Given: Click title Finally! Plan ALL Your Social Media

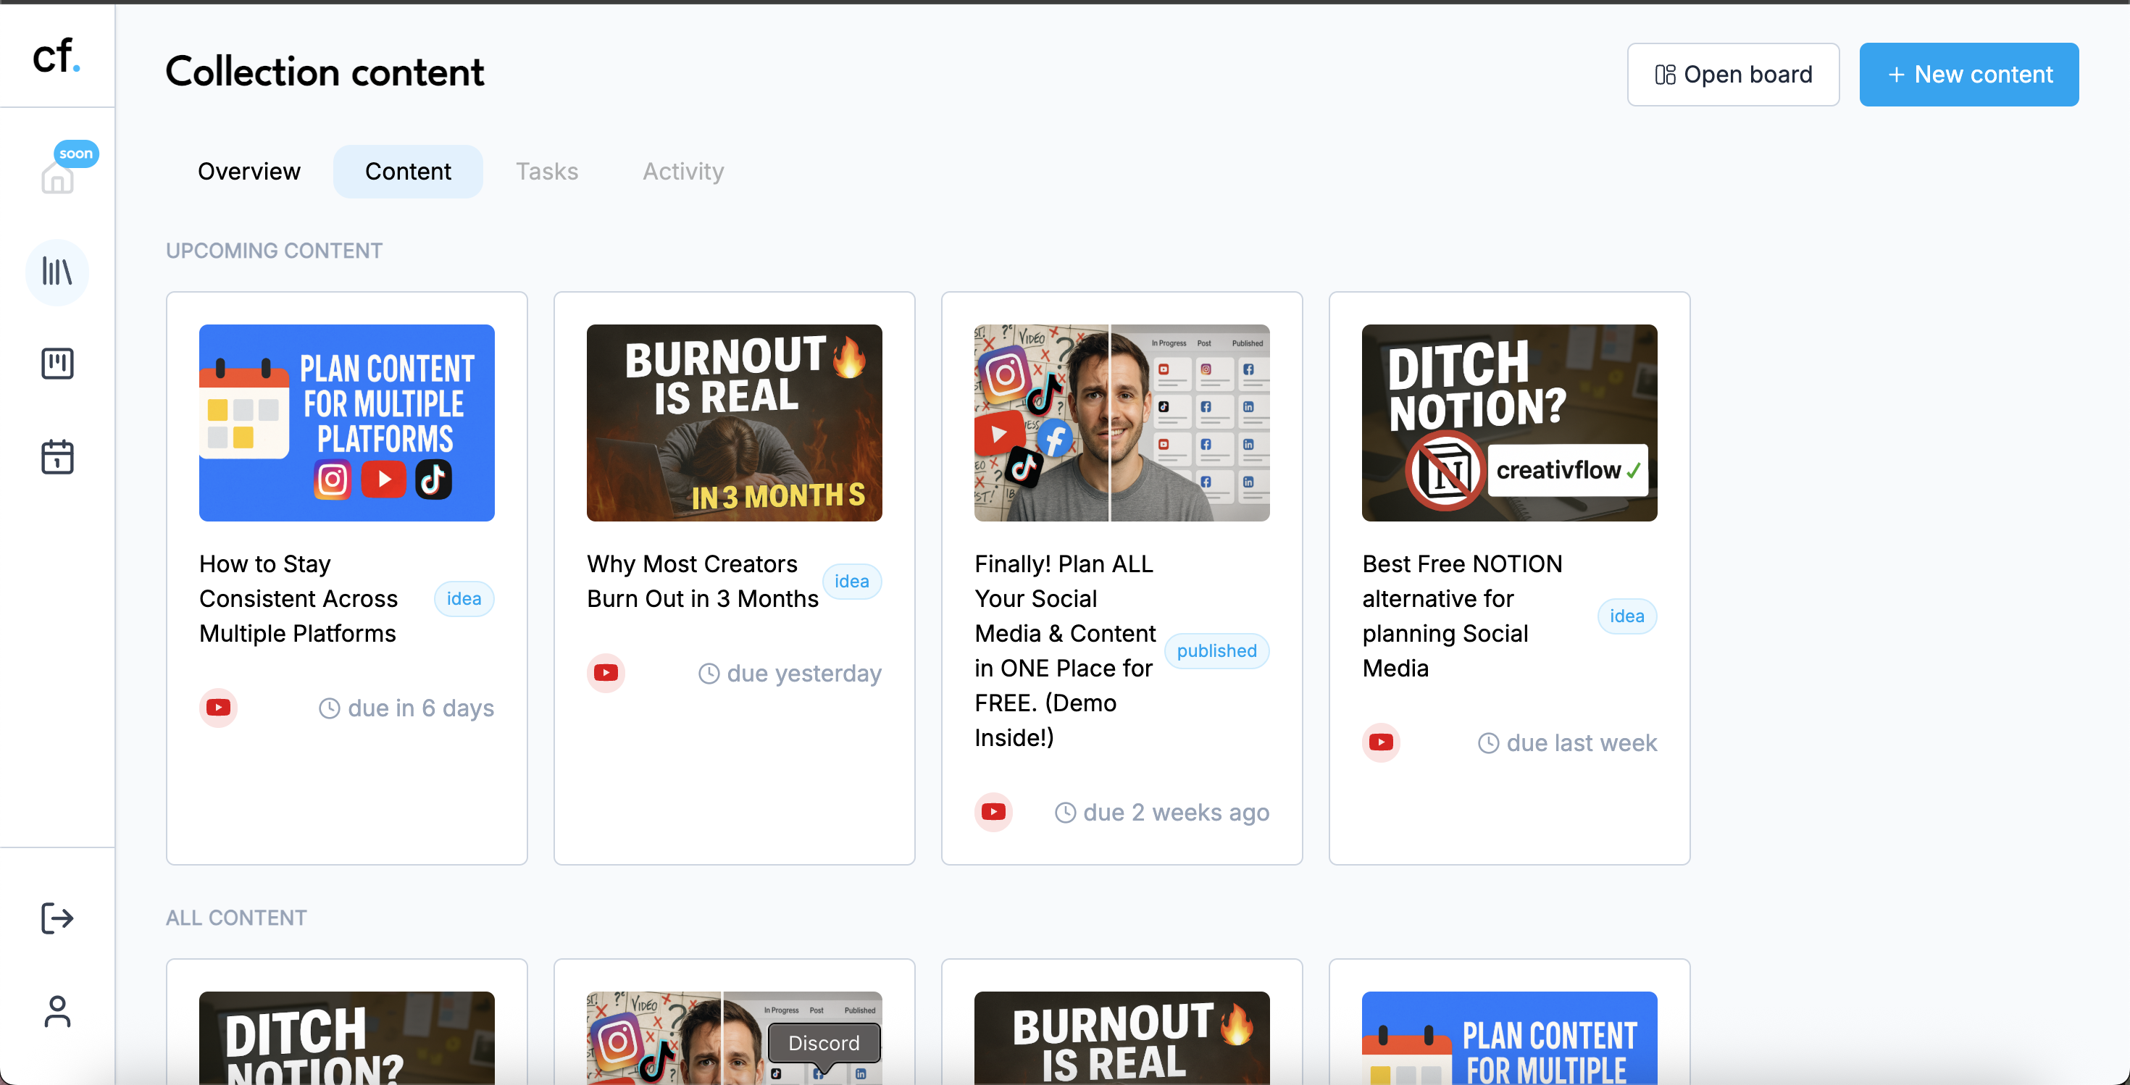Looking at the screenshot, I should pos(1065,650).
